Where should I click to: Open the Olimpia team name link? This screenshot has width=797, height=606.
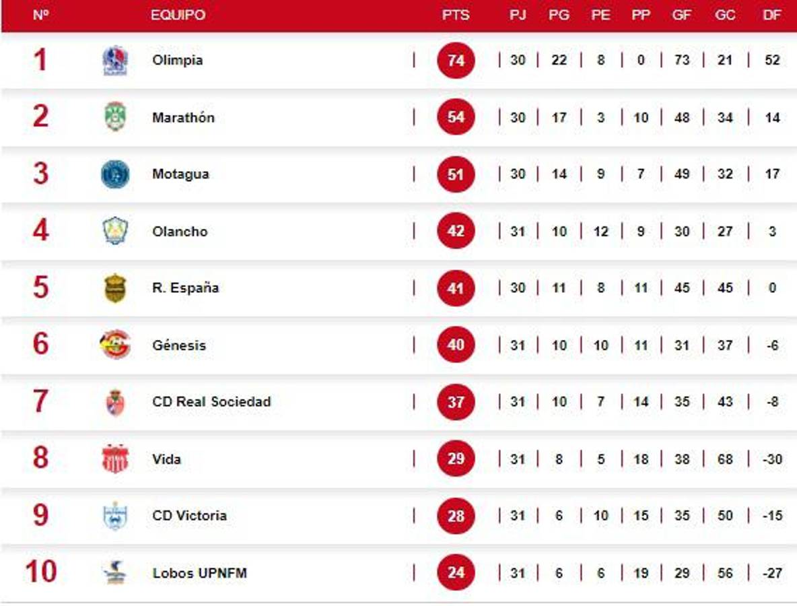pos(177,60)
